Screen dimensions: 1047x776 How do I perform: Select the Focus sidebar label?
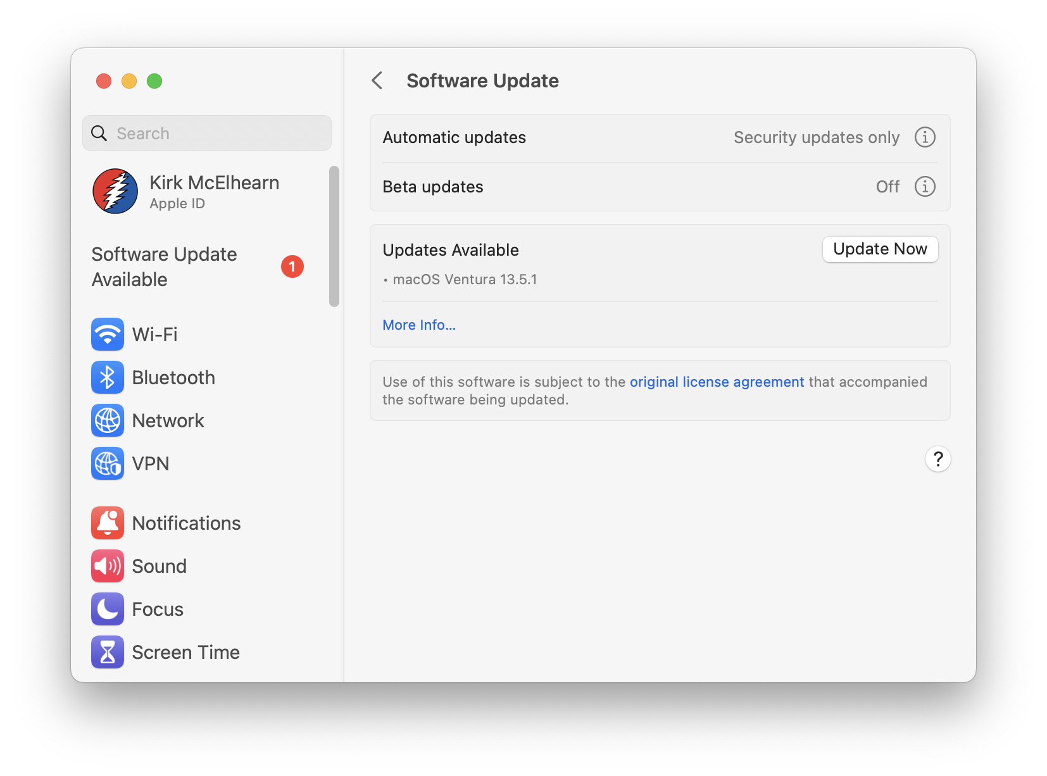coord(158,609)
